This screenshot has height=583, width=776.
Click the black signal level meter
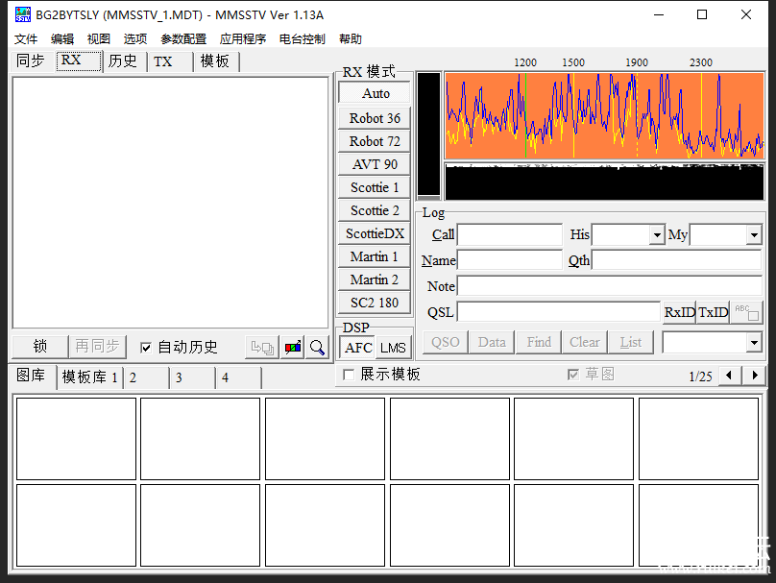428,134
